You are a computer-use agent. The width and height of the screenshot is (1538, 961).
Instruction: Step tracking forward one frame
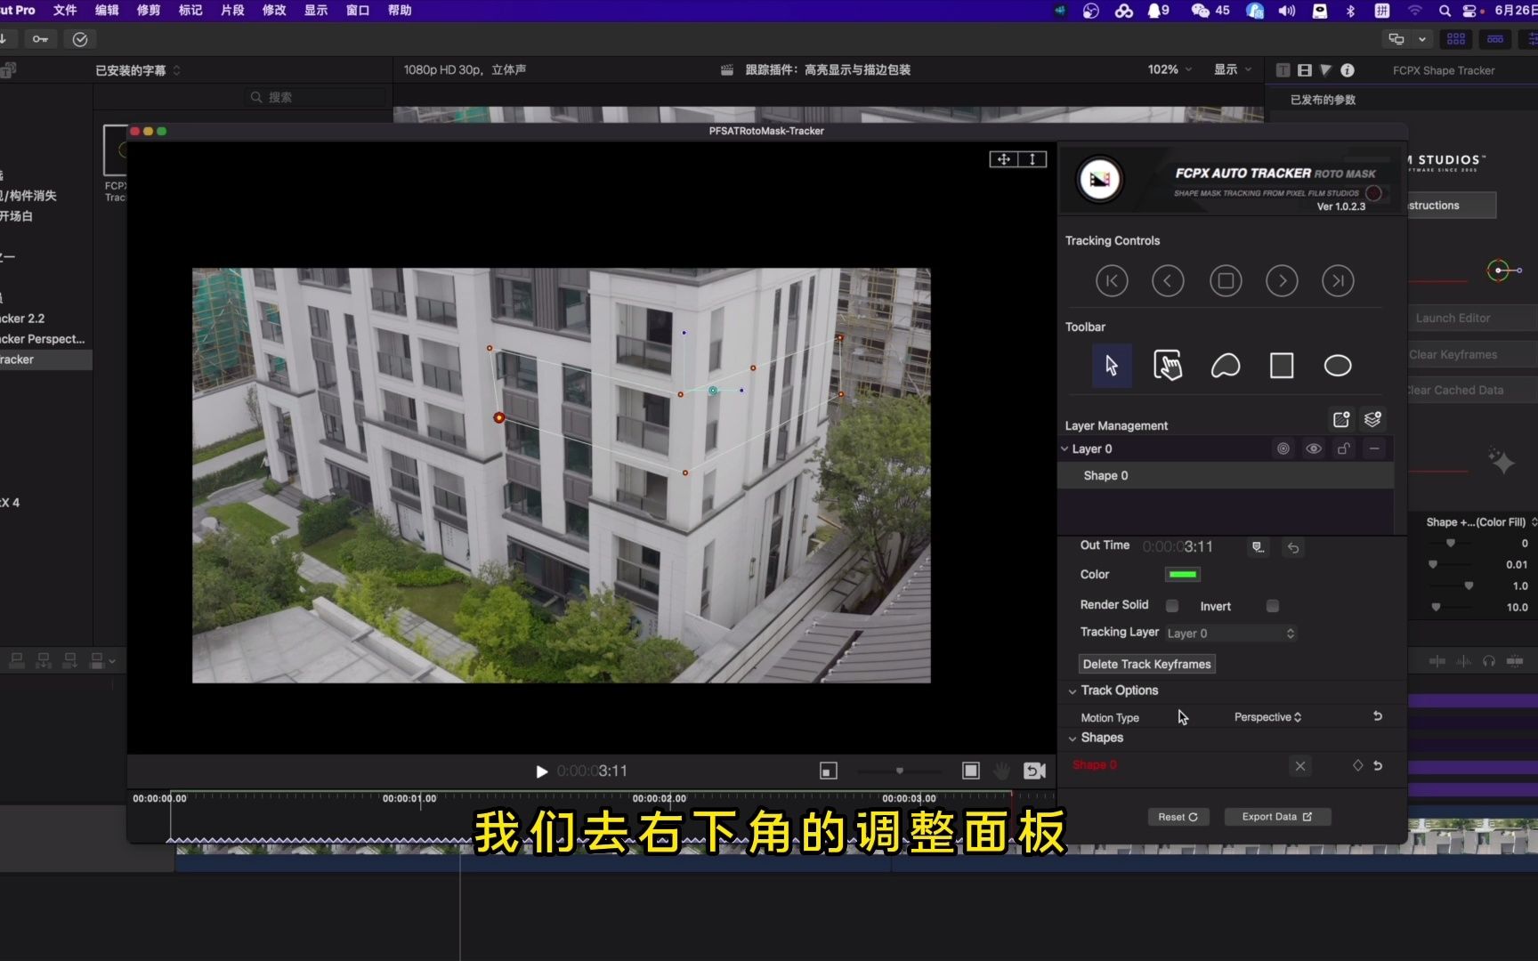[x=1282, y=280]
